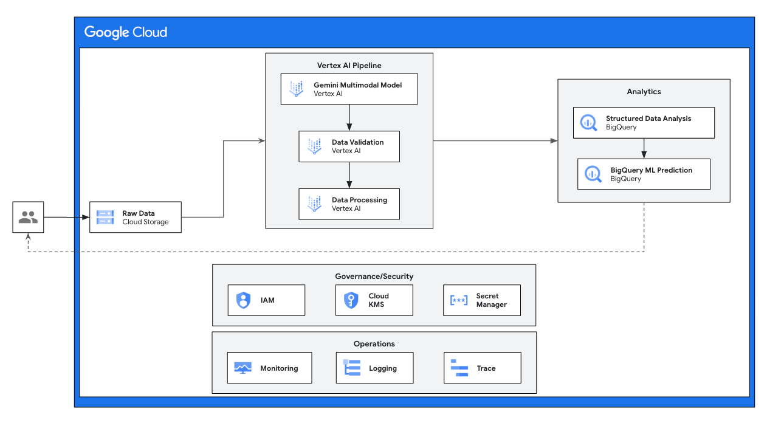Select the BigQuery ML Prediction node box
The width and height of the screenshot is (767, 423).
644,174
